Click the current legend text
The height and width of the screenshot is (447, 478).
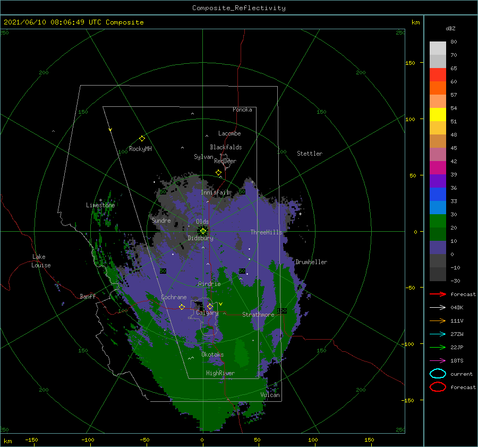pos(462,374)
